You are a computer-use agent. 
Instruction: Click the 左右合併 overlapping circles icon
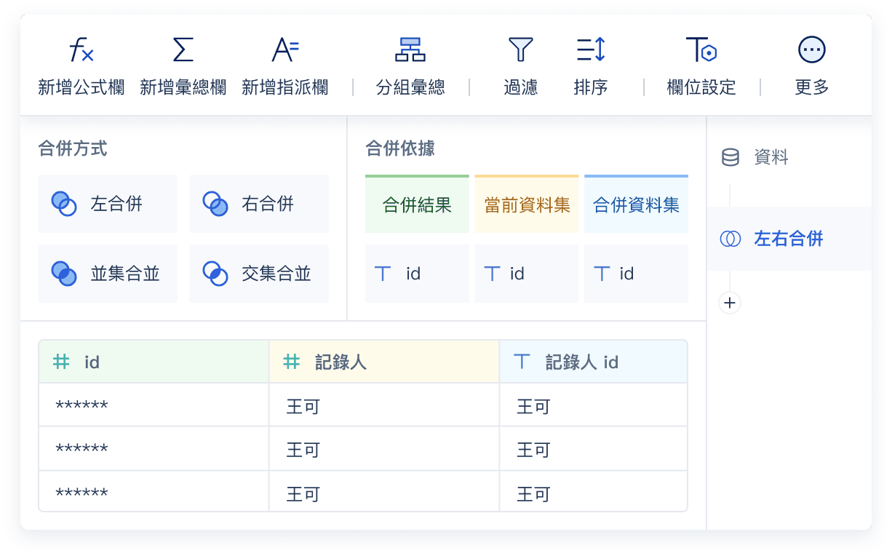[730, 239]
